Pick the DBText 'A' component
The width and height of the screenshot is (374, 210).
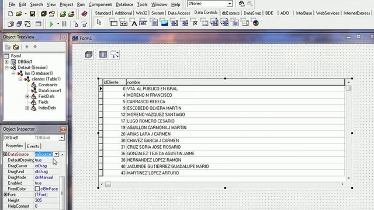(x=134, y=23)
